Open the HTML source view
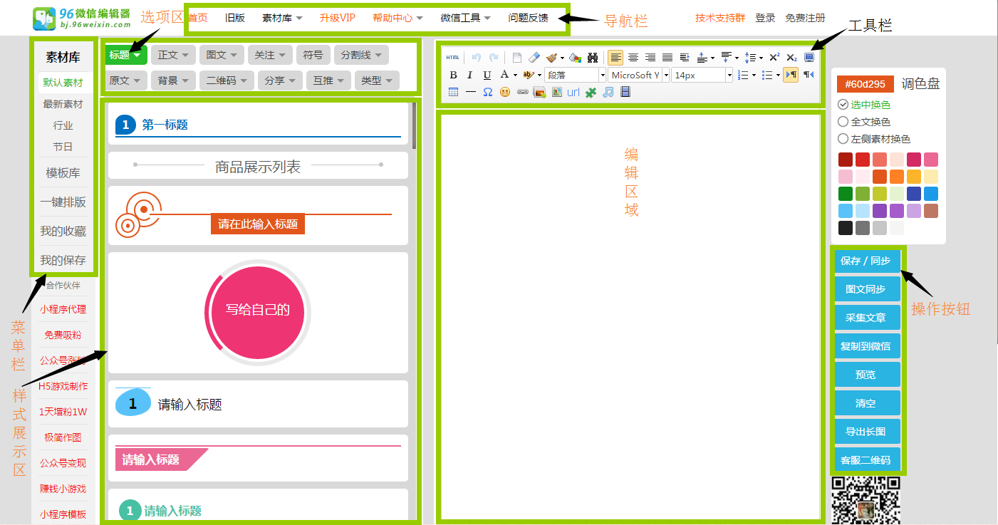Image resolution: width=998 pixels, height=525 pixels. click(x=453, y=58)
